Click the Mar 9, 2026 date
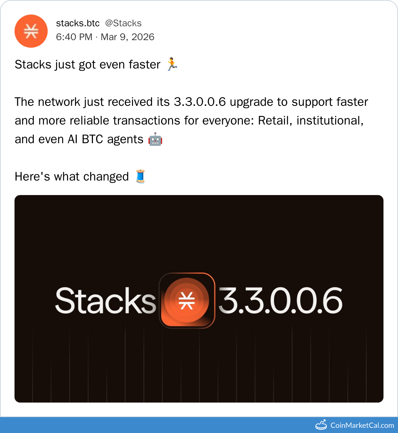 pyautogui.click(x=127, y=37)
